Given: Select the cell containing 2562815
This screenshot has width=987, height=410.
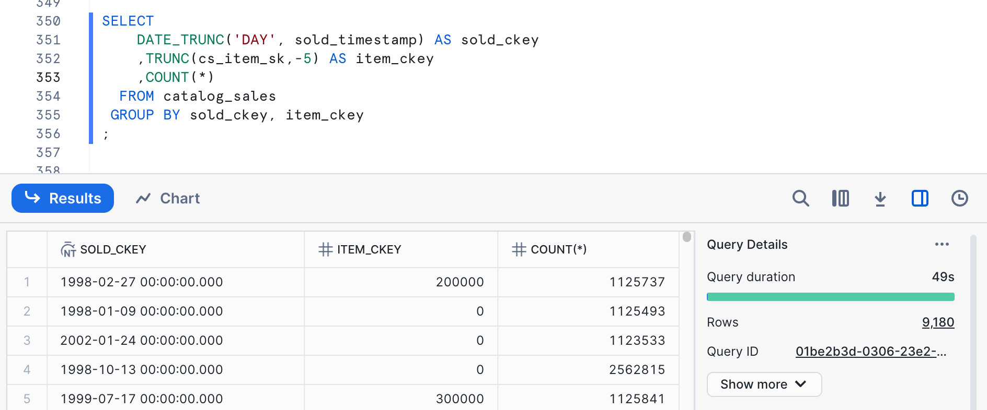Looking at the screenshot, I should click(x=637, y=370).
